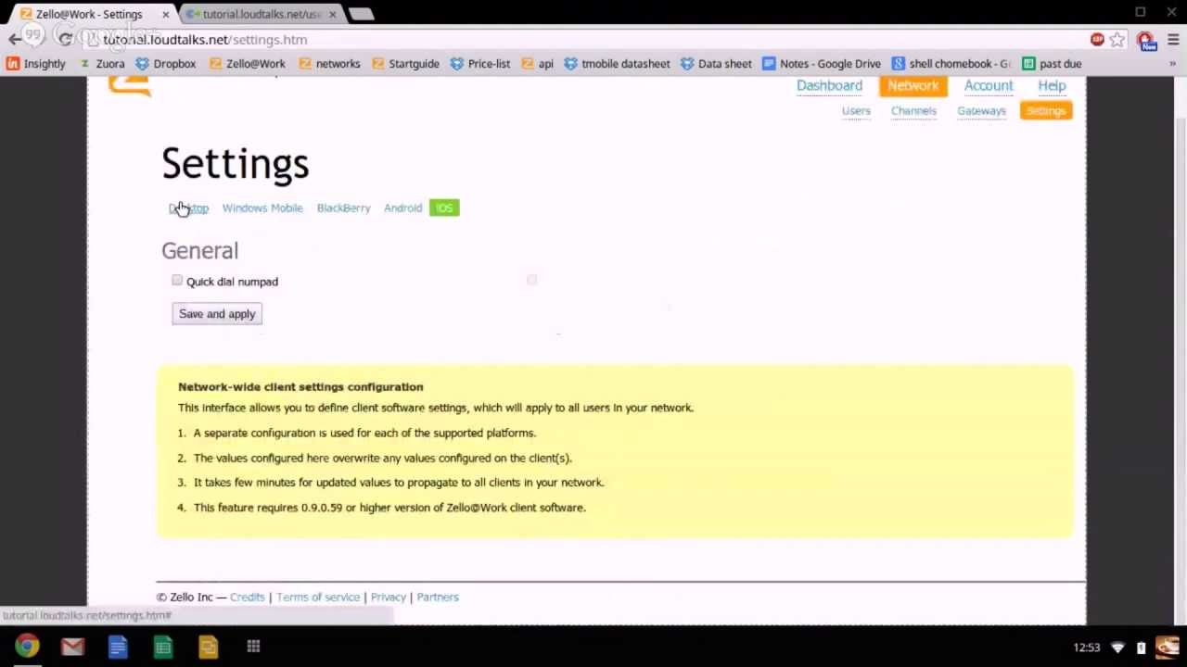Open the past due bookmark
The image size is (1187, 667).
click(1052, 64)
